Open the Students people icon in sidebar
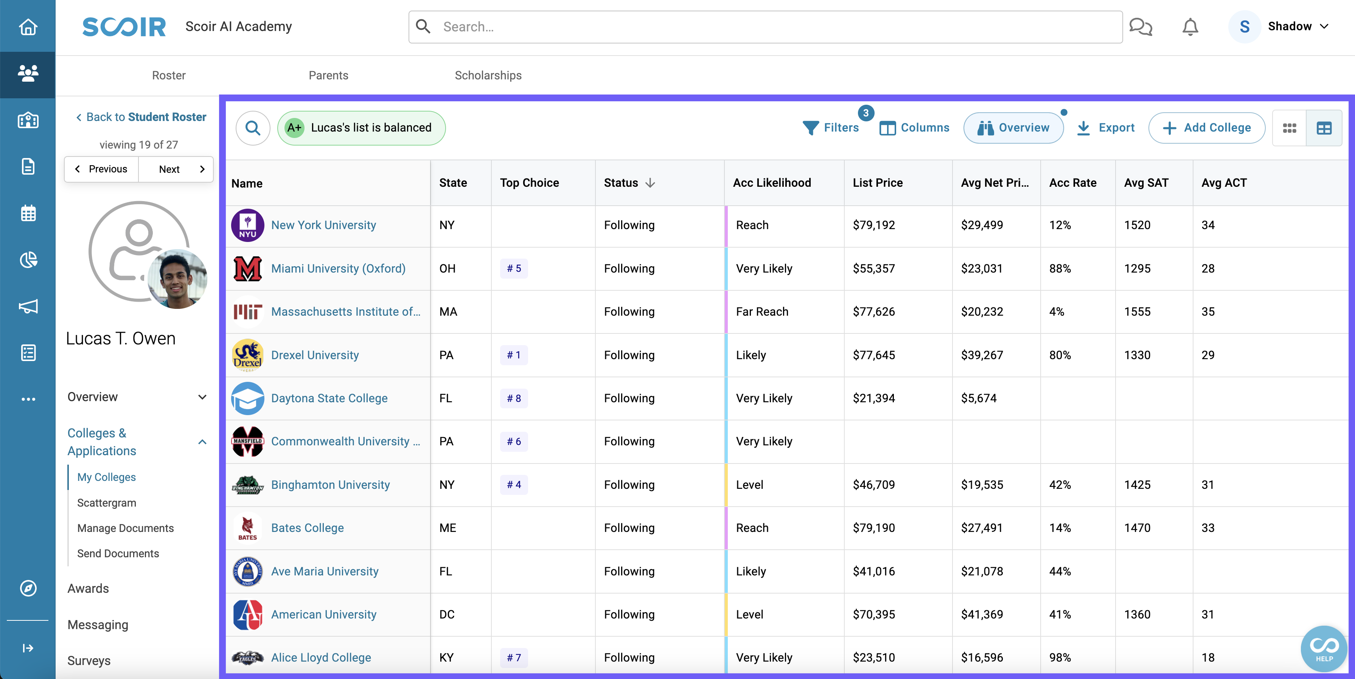 point(28,73)
